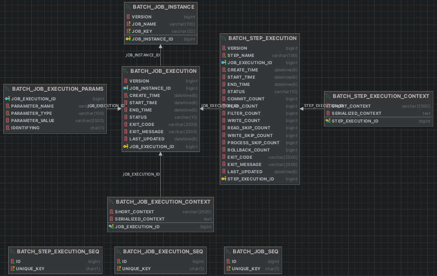Select CREATE_TIME column in BATCH_JOB_EXECUTION
Screen dimensions: 437x276
[161, 96]
